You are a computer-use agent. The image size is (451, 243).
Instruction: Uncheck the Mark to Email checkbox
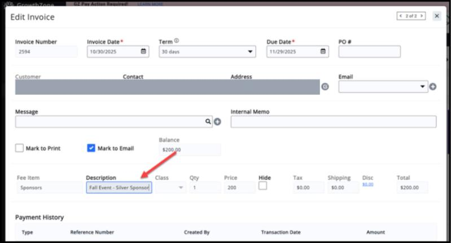(x=91, y=148)
